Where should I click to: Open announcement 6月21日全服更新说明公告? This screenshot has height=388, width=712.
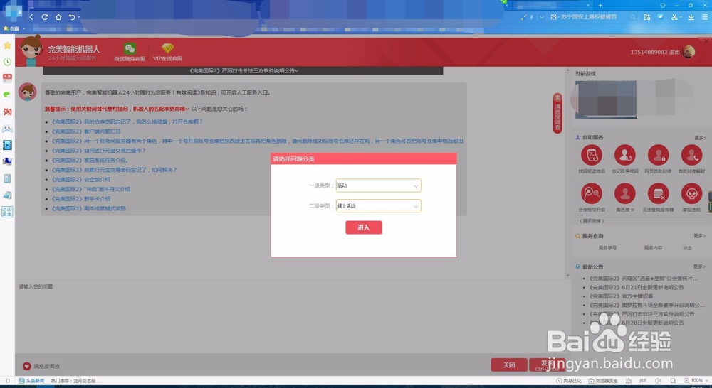(636, 287)
